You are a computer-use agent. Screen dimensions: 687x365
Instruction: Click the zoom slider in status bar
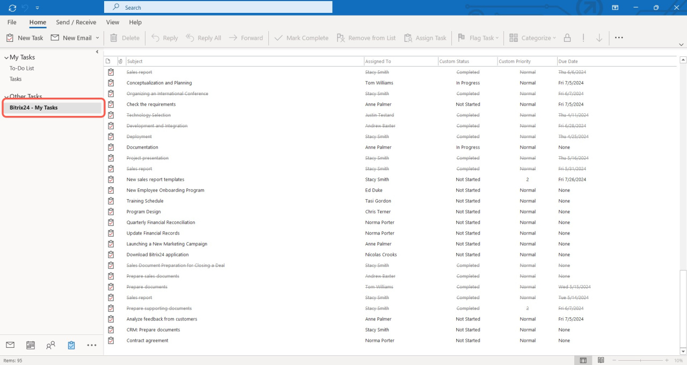tap(640, 360)
